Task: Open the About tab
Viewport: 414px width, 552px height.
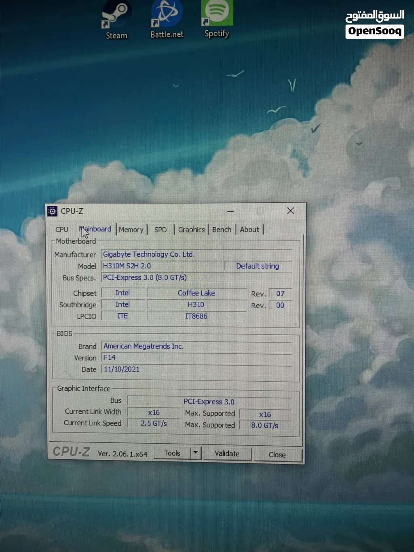Action: point(249,229)
